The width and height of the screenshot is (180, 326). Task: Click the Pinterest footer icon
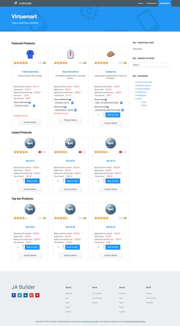coord(37,295)
